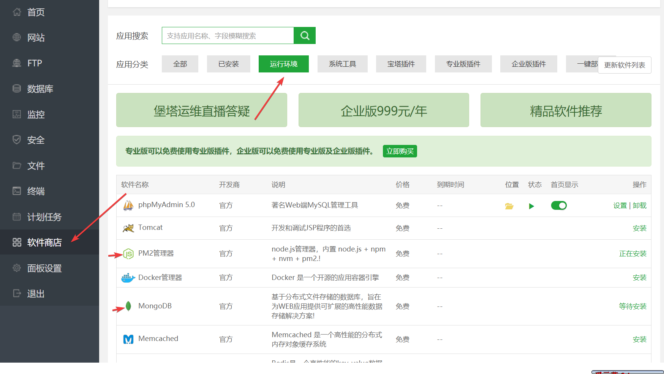Click the Memcached M icon
The height and width of the screenshot is (374, 664).
pyautogui.click(x=128, y=339)
